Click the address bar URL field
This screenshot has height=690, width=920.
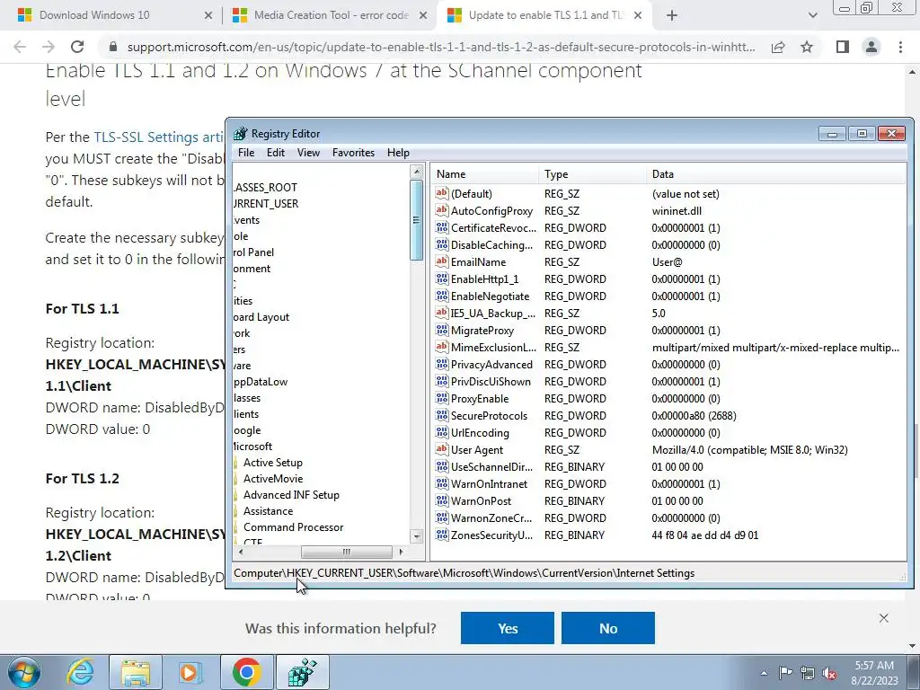(440, 47)
